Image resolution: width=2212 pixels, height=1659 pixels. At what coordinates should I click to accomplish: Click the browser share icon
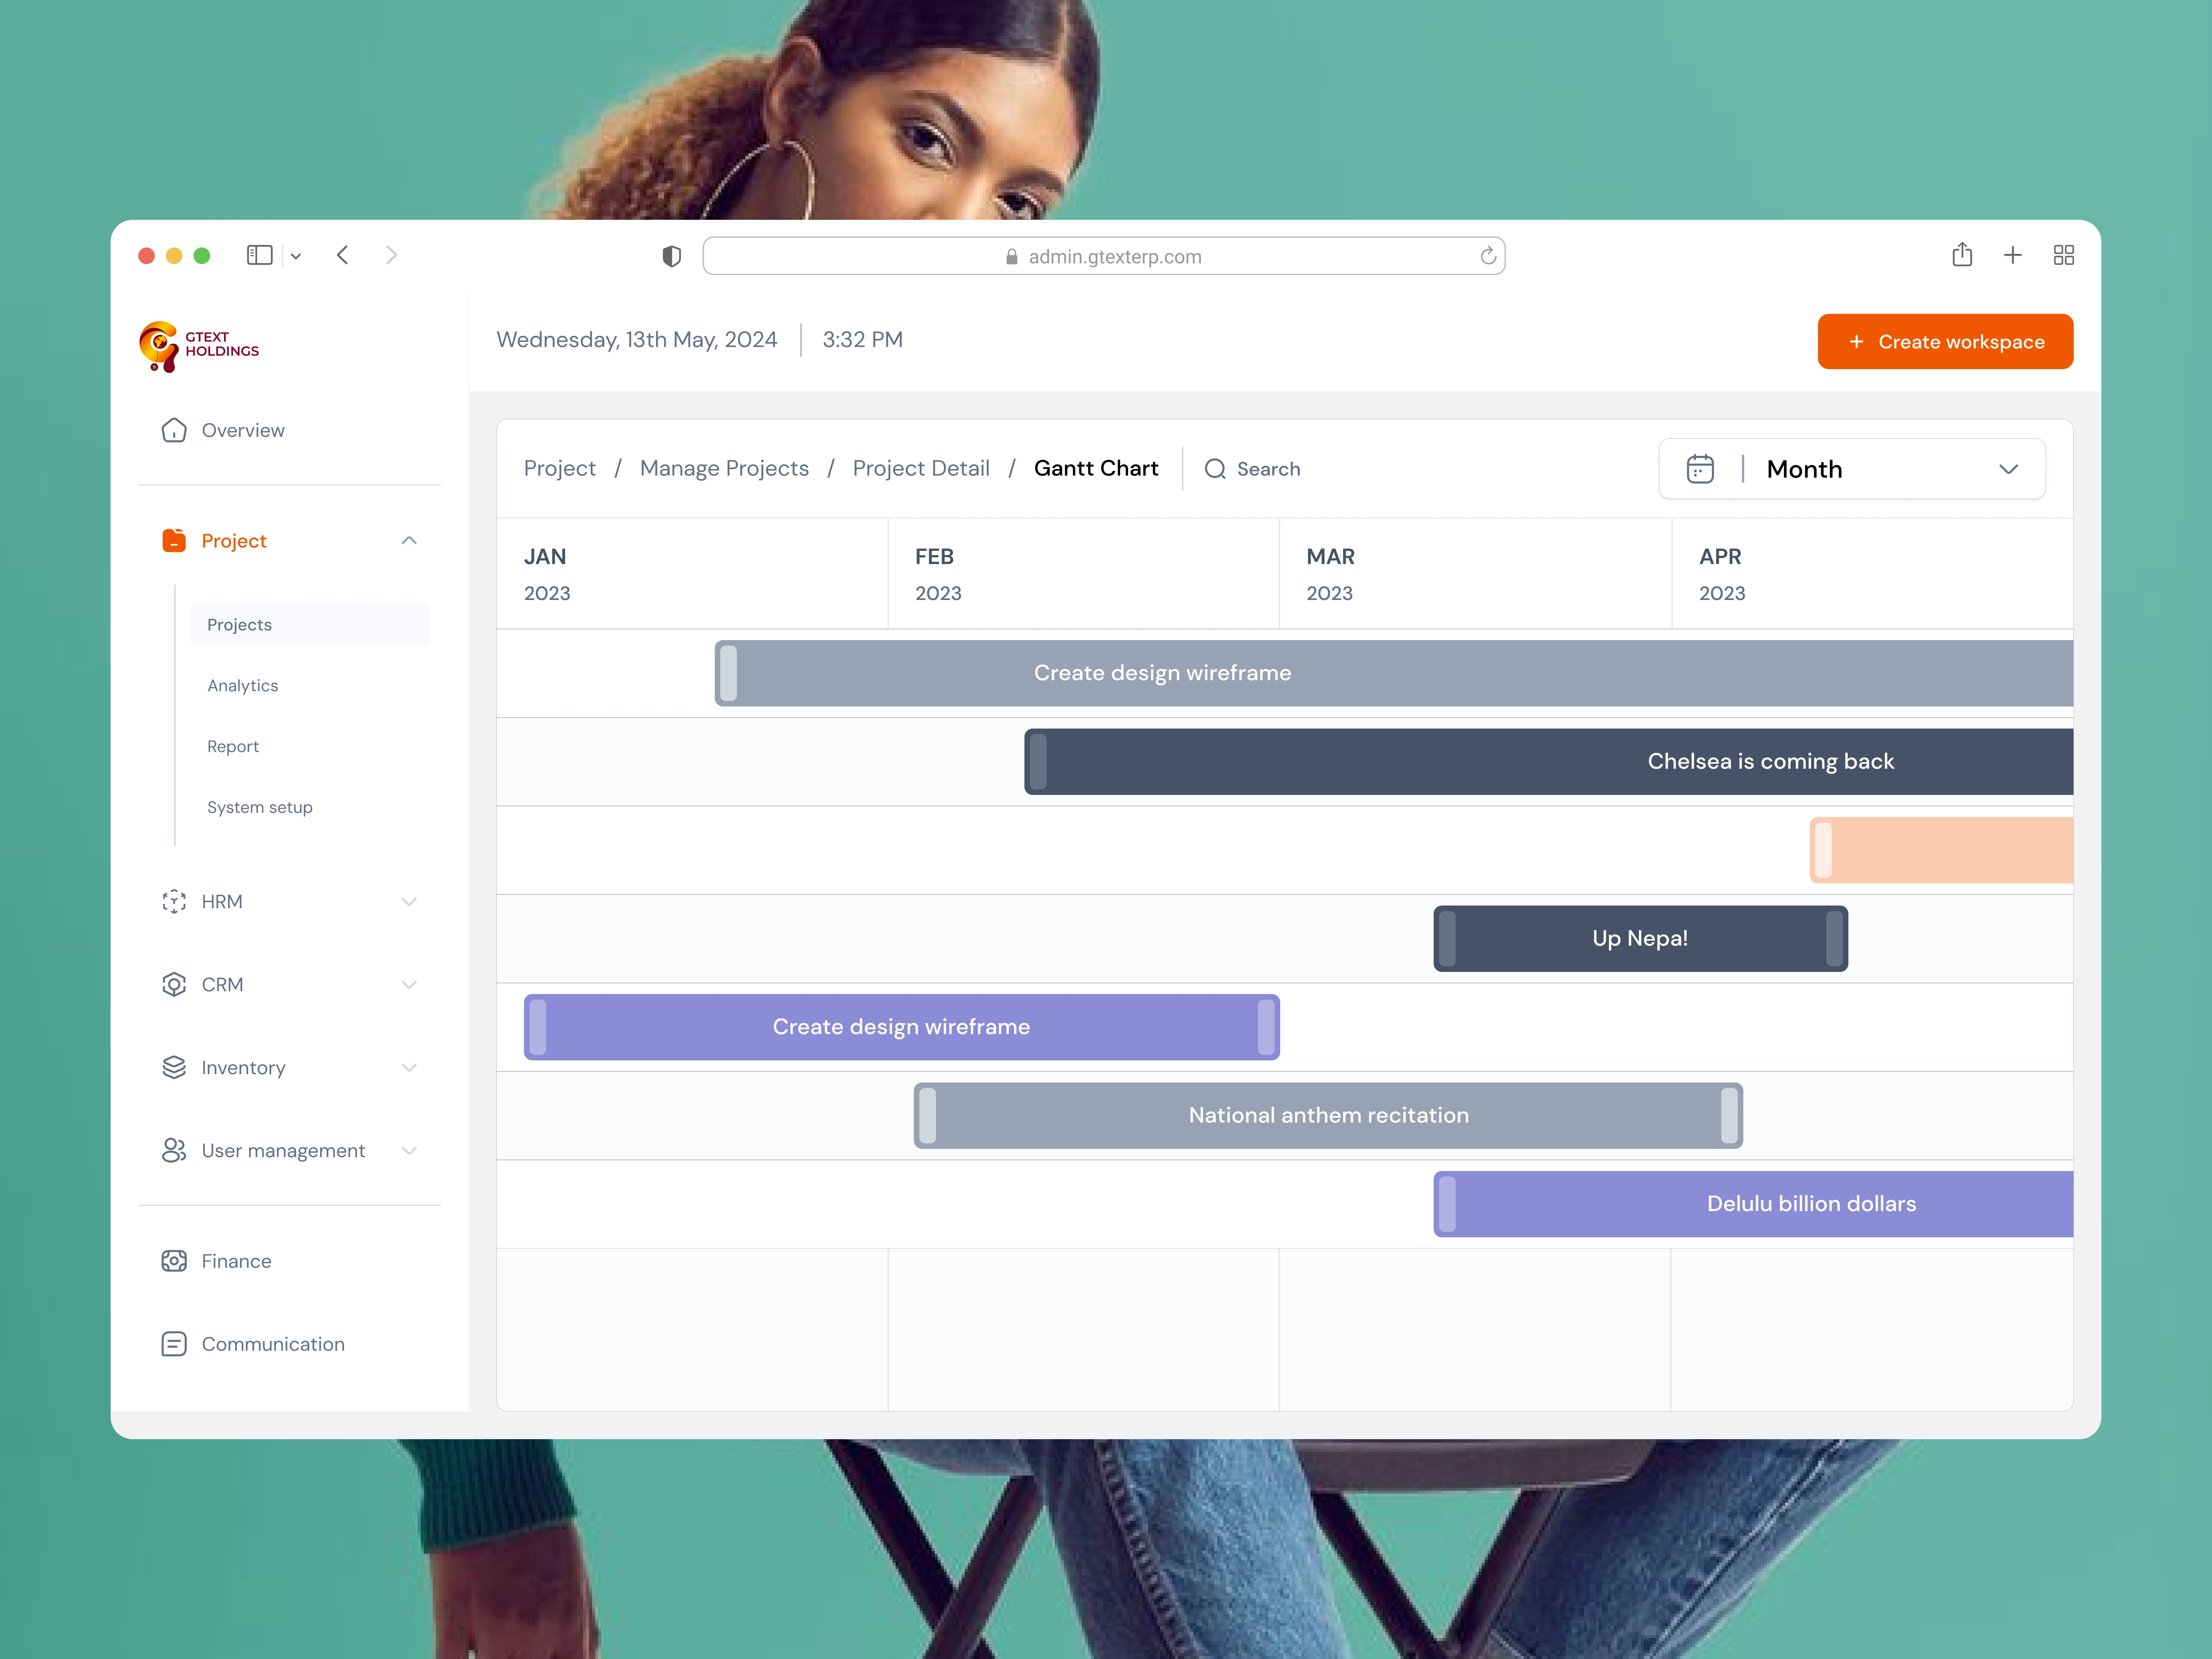pos(1962,255)
